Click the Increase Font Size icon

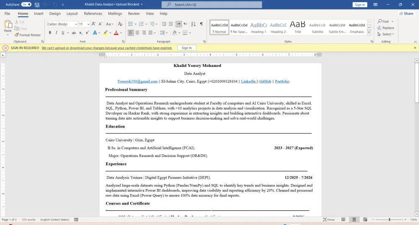pos(93,24)
